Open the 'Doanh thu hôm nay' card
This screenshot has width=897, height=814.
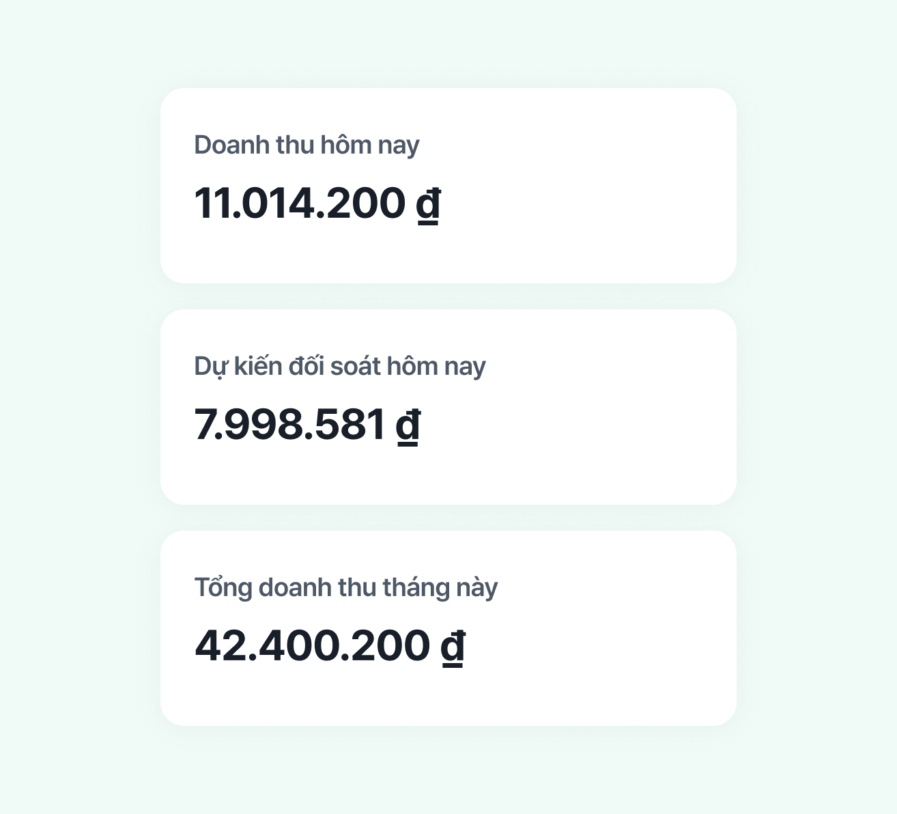(x=448, y=186)
